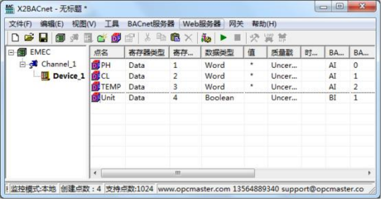Image resolution: width=381 pixels, height=199 pixels.
Task: Open an existing project file
Action: [29, 38]
